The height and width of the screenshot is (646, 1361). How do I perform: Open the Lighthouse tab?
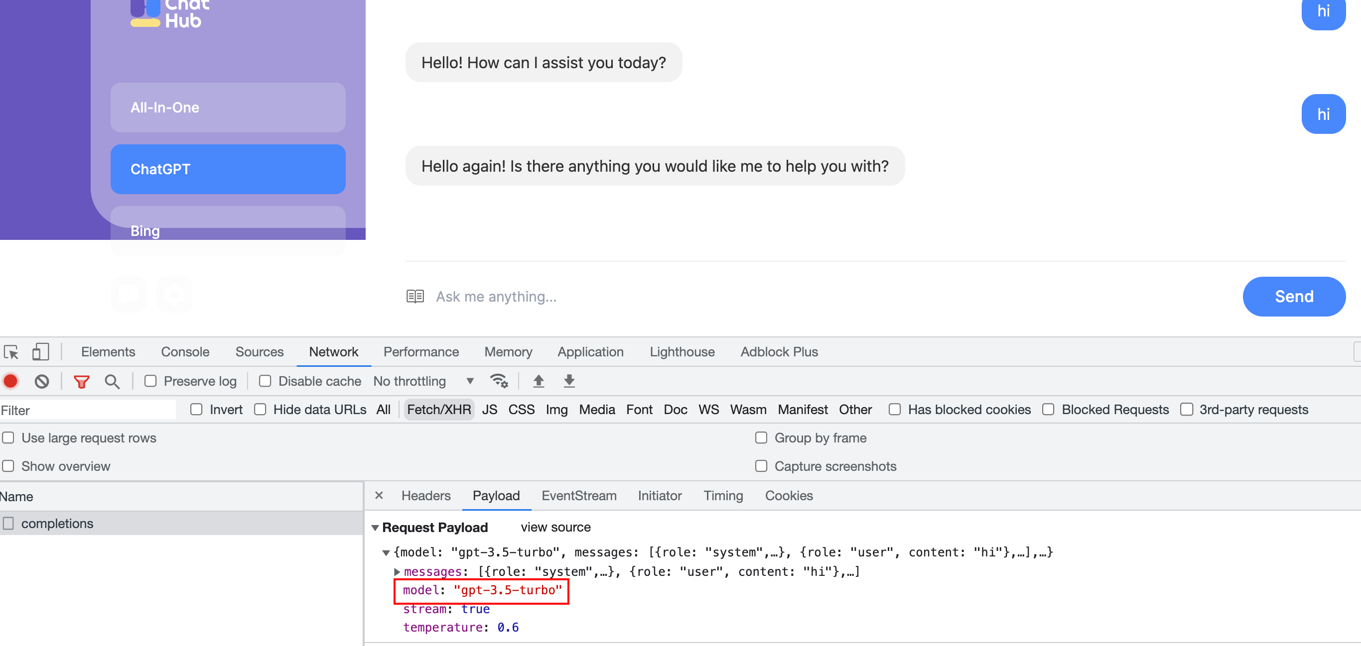pos(682,351)
